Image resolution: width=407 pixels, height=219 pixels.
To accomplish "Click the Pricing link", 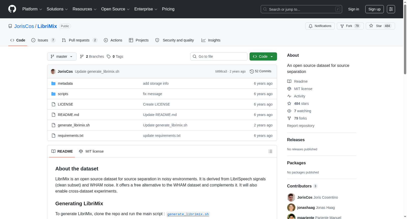I will (x=168, y=9).
